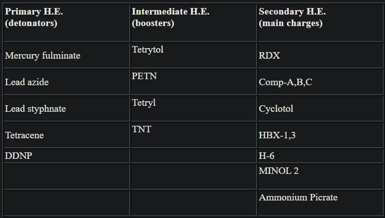Select the MINOL 2 cell

279,171
